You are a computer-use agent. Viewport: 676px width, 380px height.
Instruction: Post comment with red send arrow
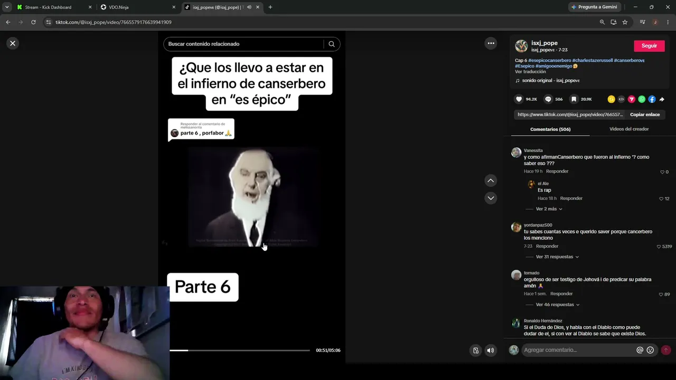(666, 350)
